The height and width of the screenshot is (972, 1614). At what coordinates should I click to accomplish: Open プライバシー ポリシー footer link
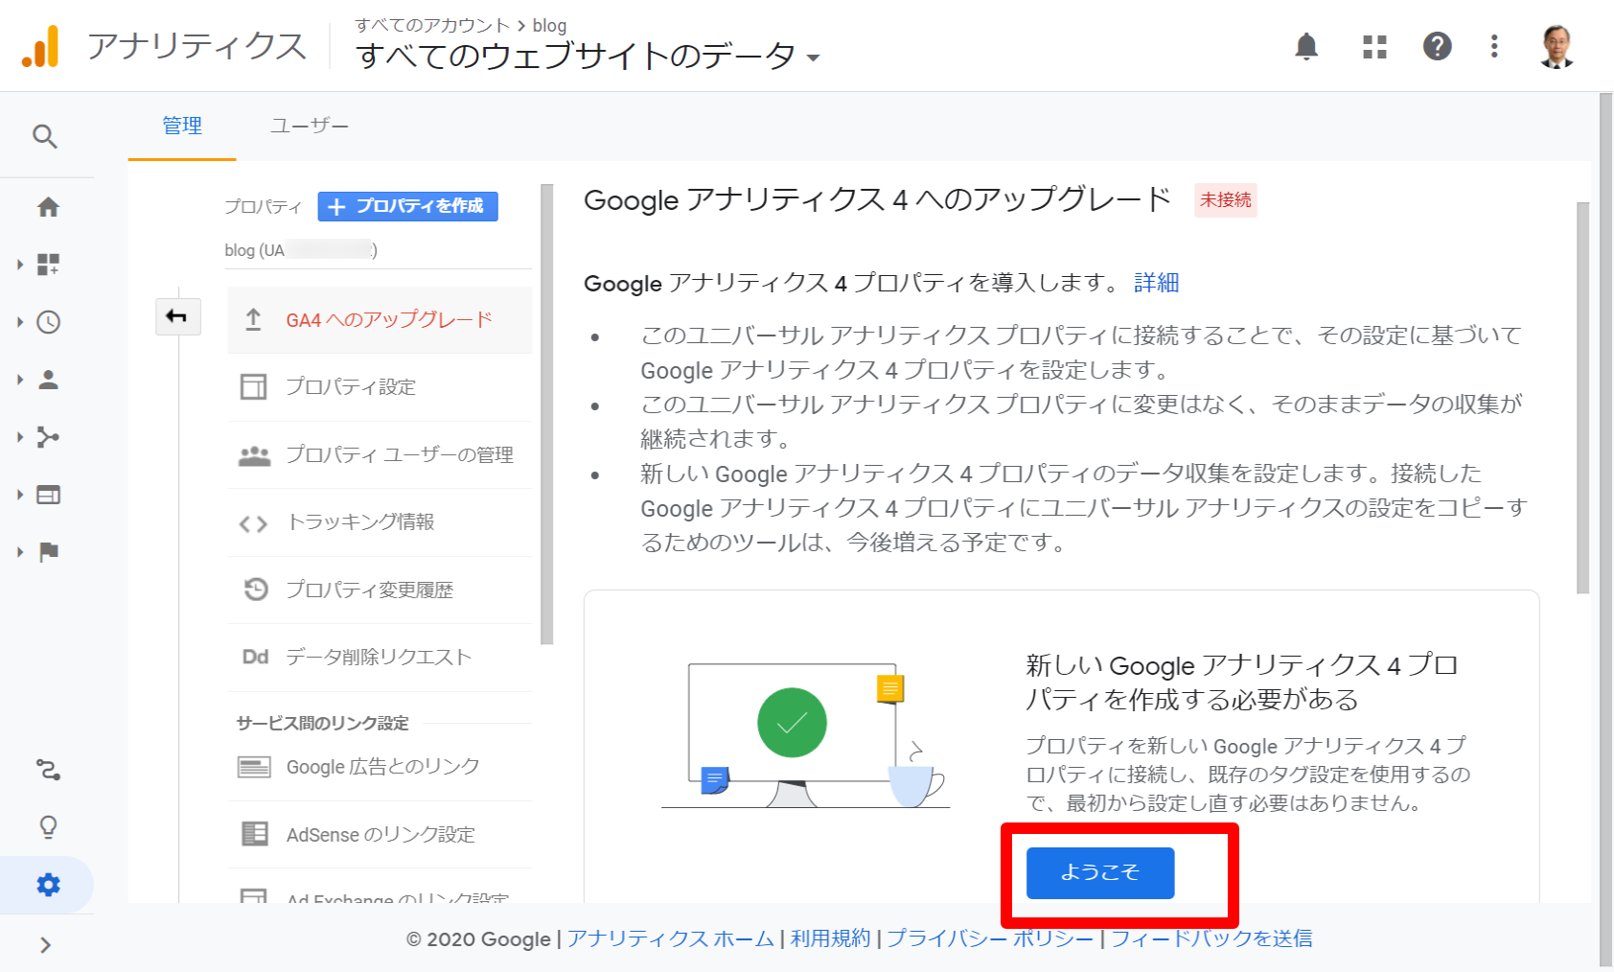pos(990,938)
